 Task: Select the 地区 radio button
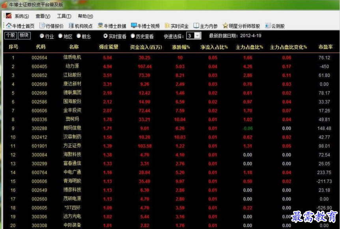60,36
